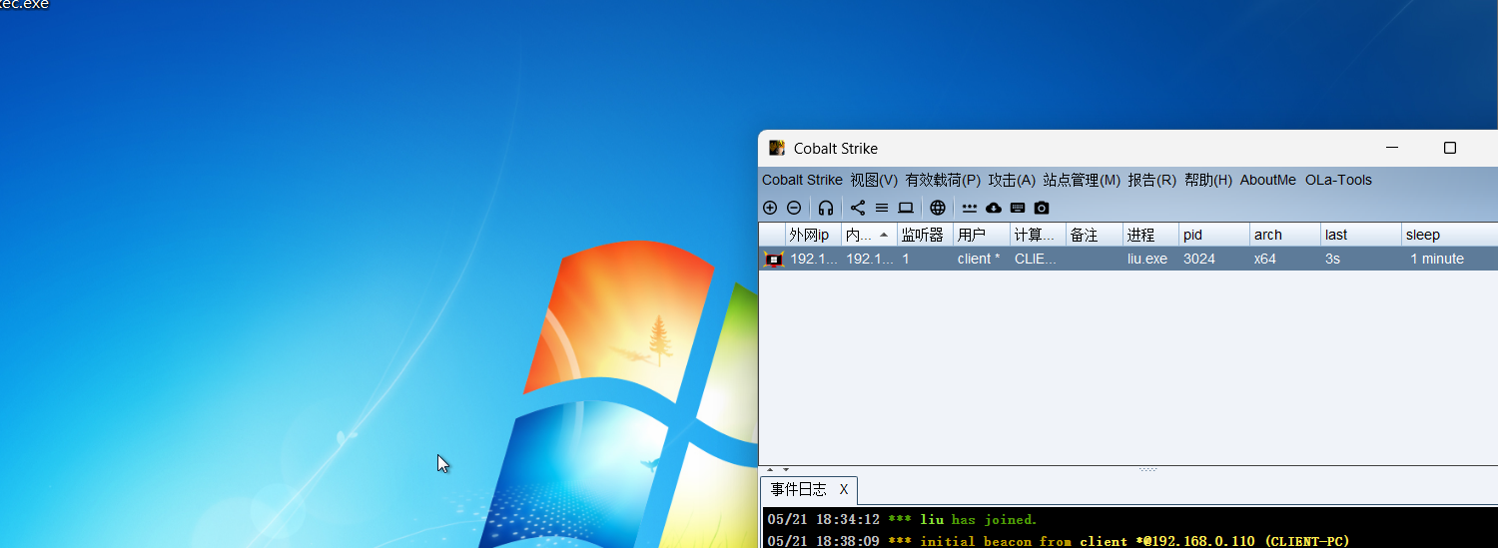Switch to session table via three-lines icon
The image size is (1498, 548).
pos(882,208)
